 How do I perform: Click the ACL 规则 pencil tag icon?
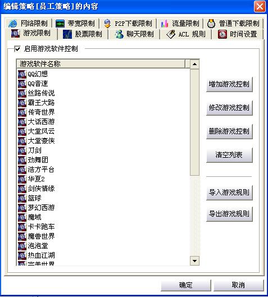pyautogui.click(x=171, y=34)
